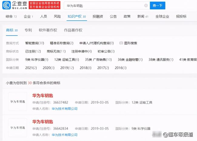The image size is (197, 141).
Task: Choose 精准名称查询(2) query mode
Action: (62, 43)
